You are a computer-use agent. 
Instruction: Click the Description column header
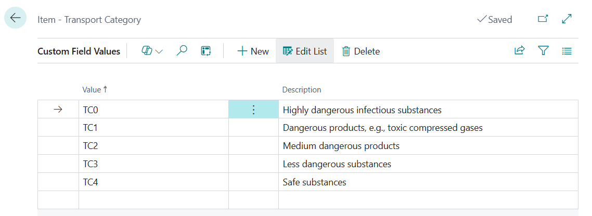(302, 90)
